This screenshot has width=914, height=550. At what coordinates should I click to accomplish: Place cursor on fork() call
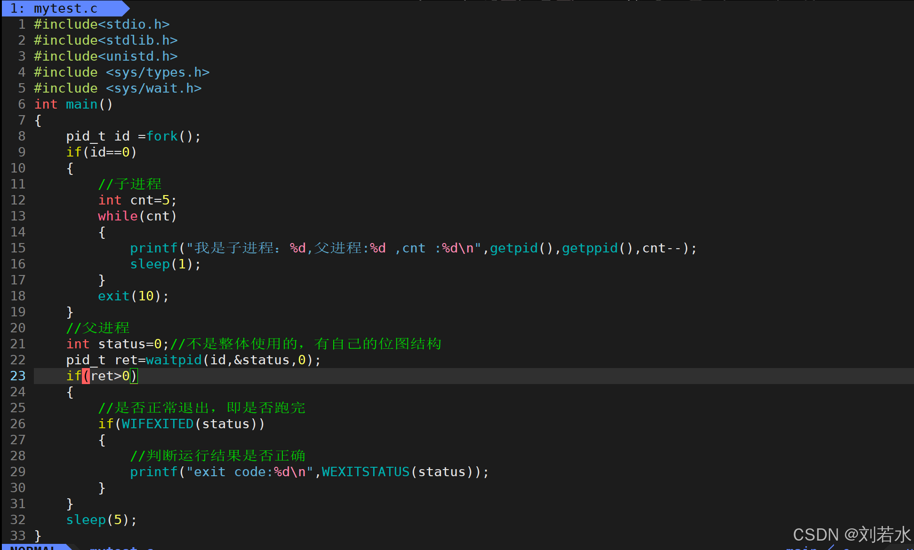coord(162,136)
